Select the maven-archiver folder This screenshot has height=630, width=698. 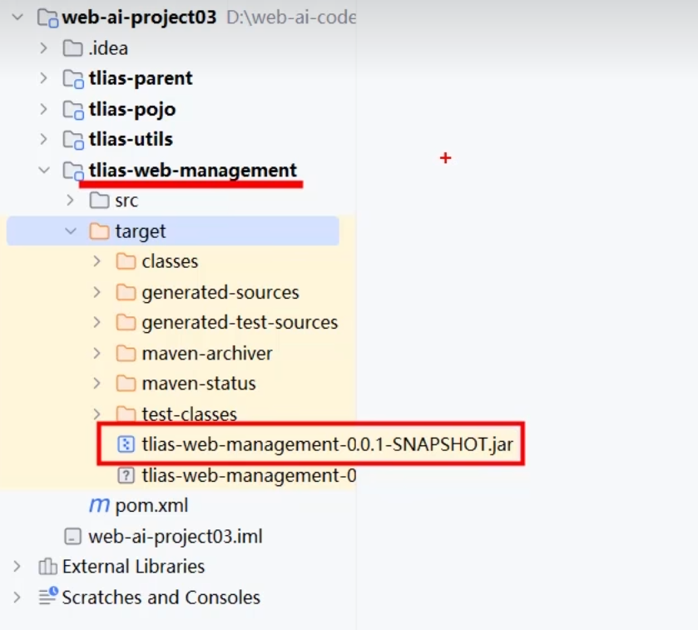pos(206,353)
